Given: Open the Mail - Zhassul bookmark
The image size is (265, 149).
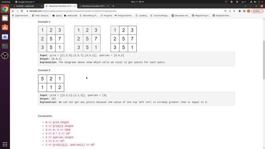Looking at the screenshot, I should 41,16.
